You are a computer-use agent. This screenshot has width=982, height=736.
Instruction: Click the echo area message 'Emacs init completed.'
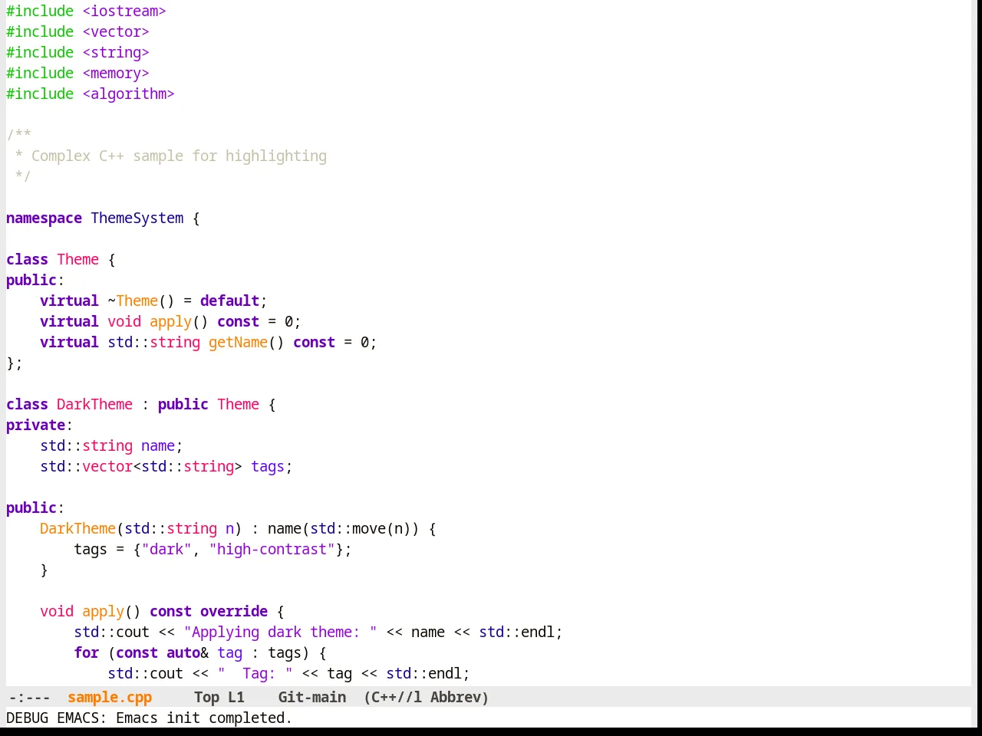pyautogui.click(x=204, y=718)
